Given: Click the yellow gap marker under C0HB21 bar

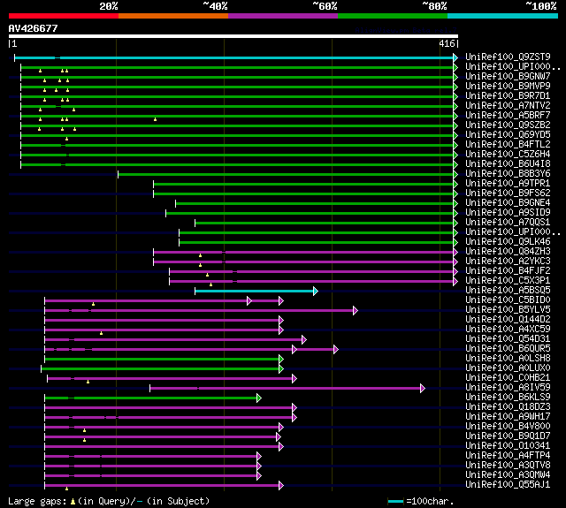Looking at the screenshot, I should click(88, 382).
